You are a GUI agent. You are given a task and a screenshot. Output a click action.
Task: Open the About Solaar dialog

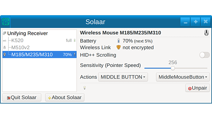point(65,98)
